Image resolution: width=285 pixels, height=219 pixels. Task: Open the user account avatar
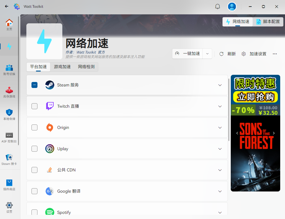[232, 7]
